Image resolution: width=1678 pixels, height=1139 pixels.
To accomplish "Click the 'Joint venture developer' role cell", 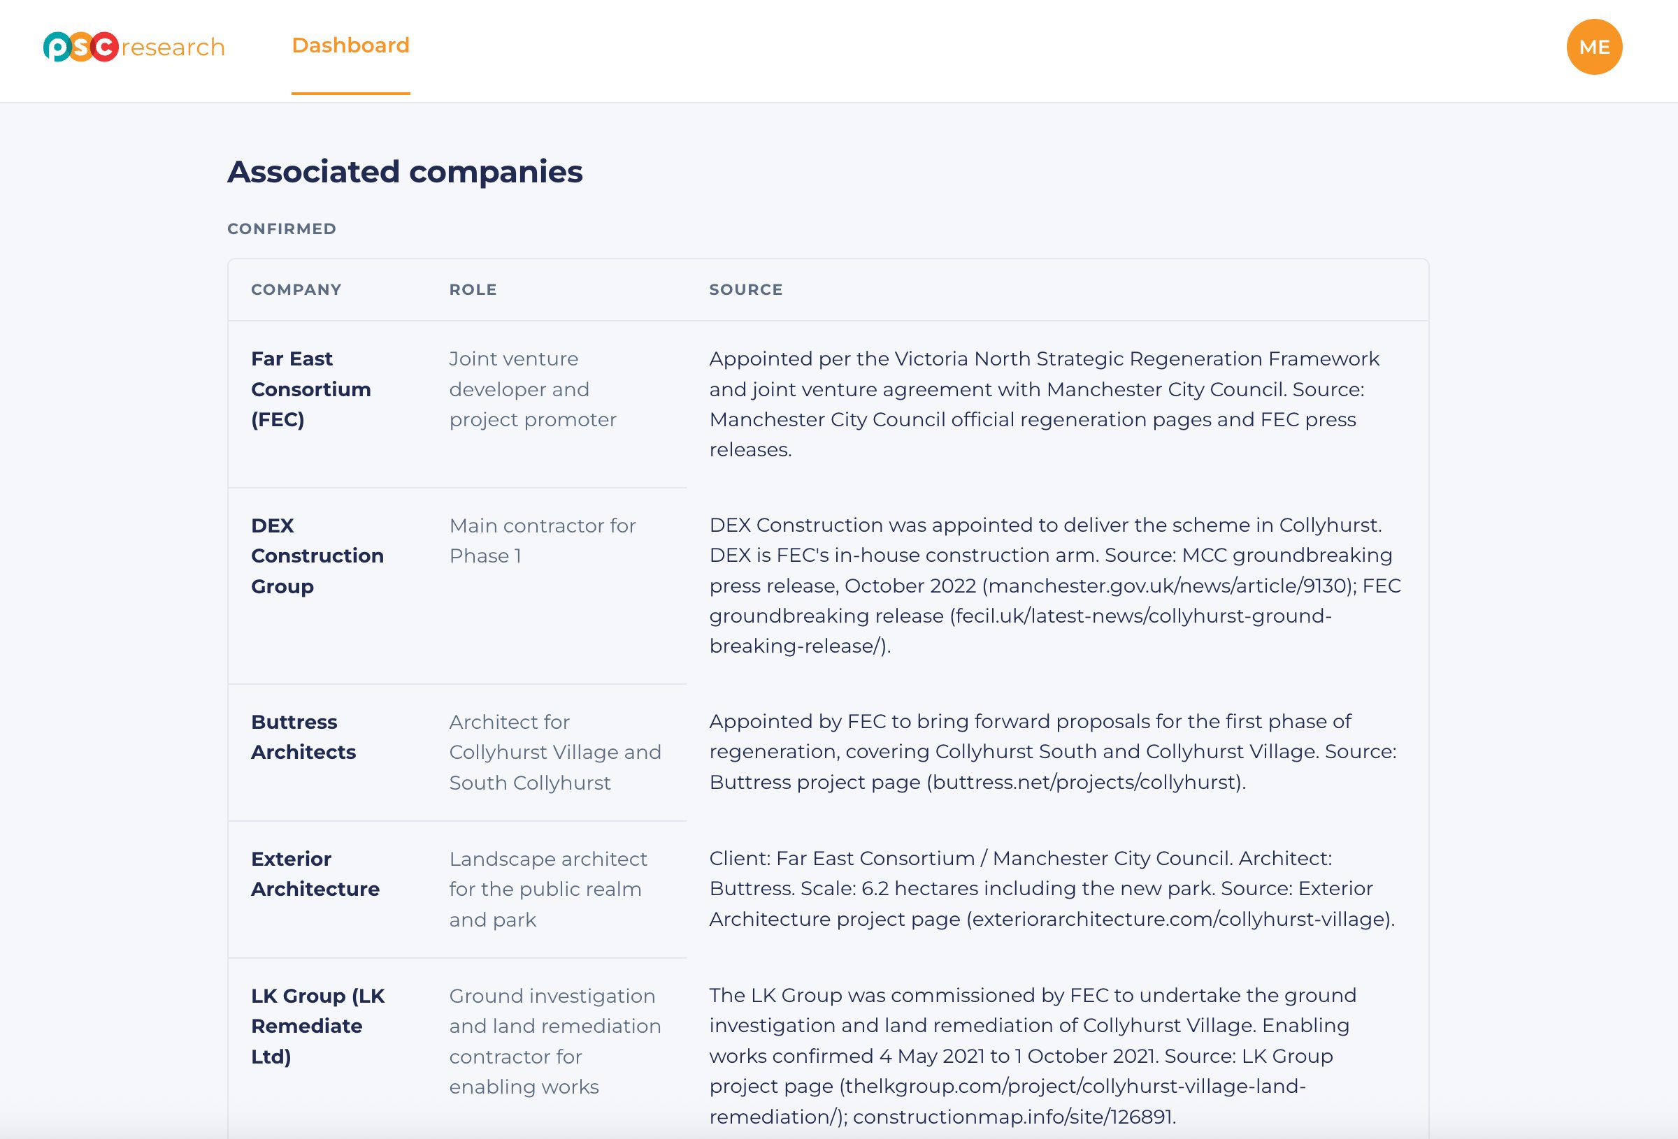I will coord(533,389).
